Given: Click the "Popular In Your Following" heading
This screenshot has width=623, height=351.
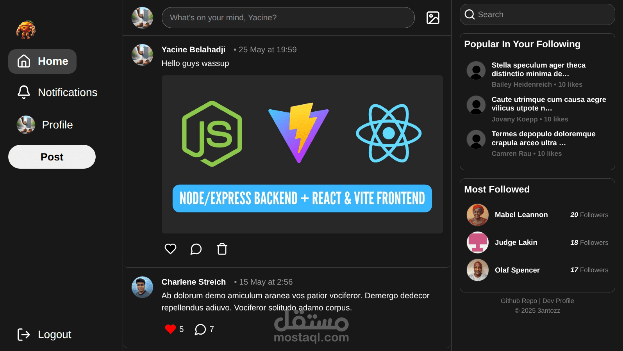Looking at the screenshot, I should click(522, 44).
